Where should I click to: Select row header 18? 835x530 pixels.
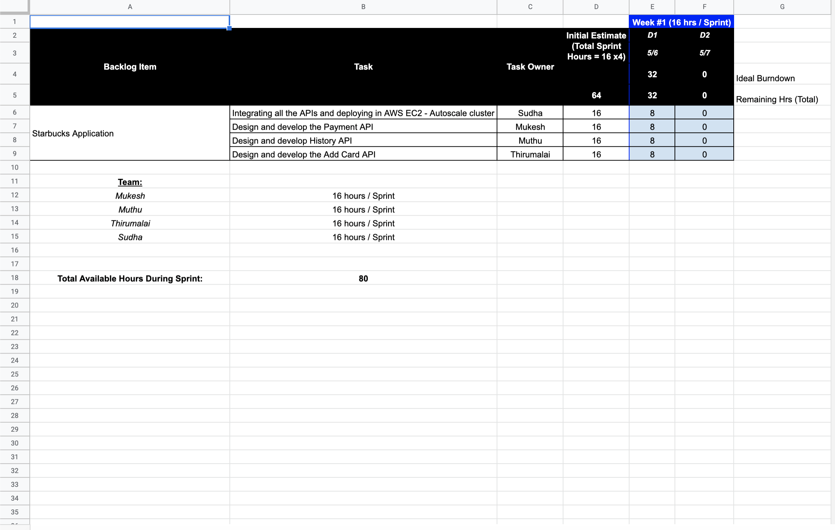click(15, 278)
